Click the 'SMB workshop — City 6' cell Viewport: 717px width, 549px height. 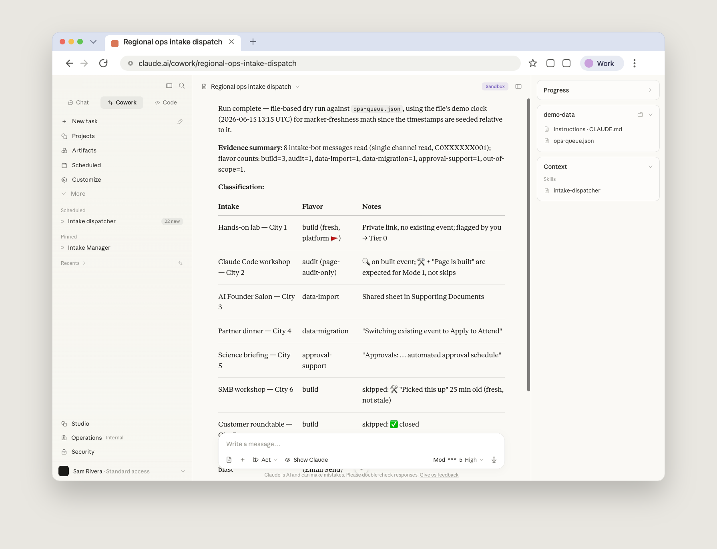[256, 389]
